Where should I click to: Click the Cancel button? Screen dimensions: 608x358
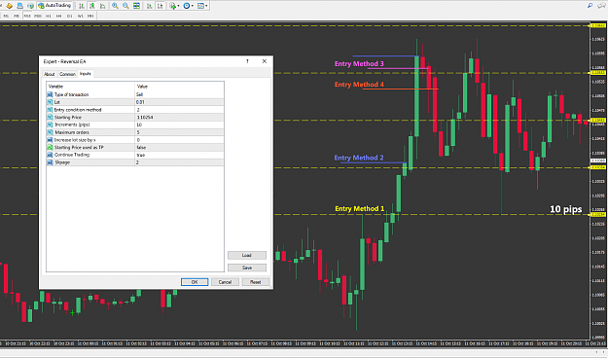225,282
